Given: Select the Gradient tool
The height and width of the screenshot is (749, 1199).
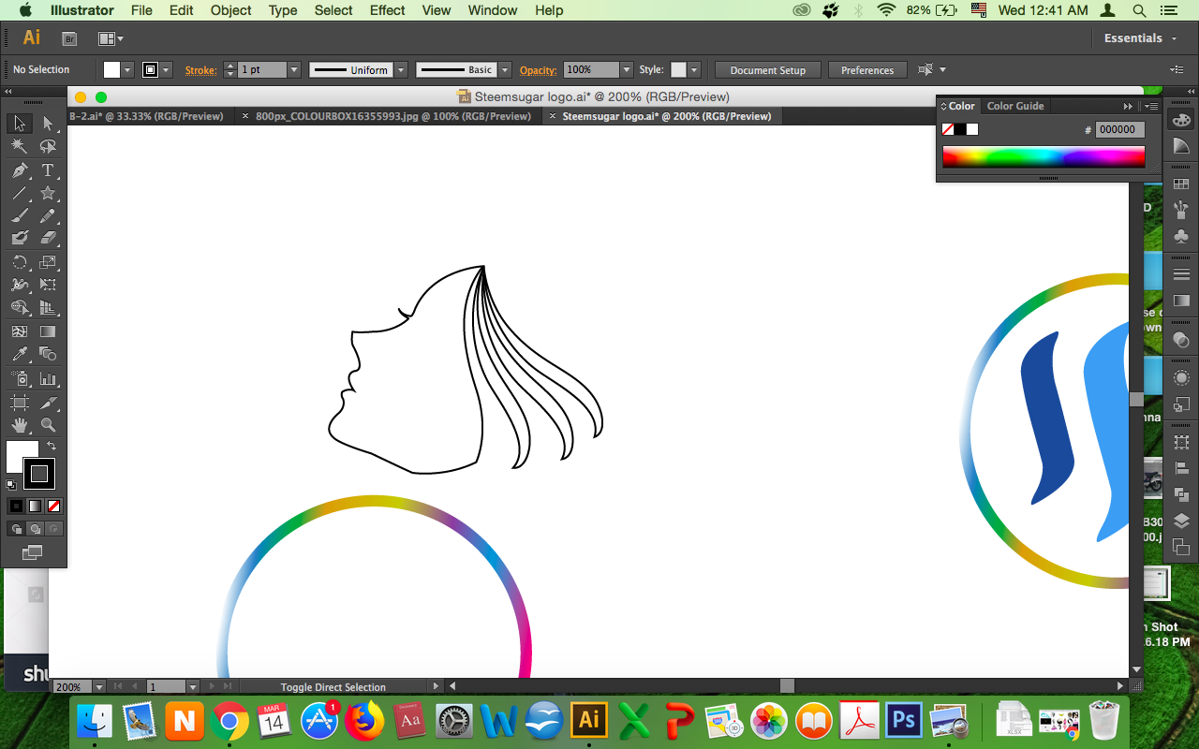Looking at the screenshot, I should pos(48,331).
